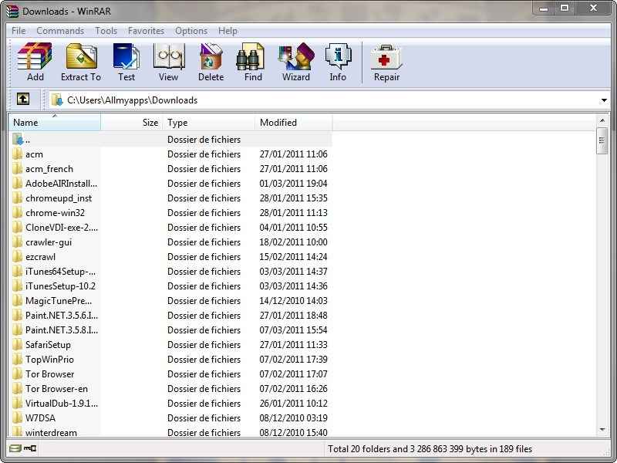Click the scrollbar up arrow

(x=602, y=120)
